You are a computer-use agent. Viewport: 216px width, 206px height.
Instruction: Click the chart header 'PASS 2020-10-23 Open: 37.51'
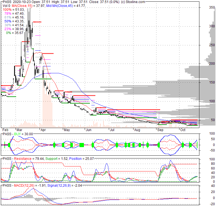[x=26, y=2]
